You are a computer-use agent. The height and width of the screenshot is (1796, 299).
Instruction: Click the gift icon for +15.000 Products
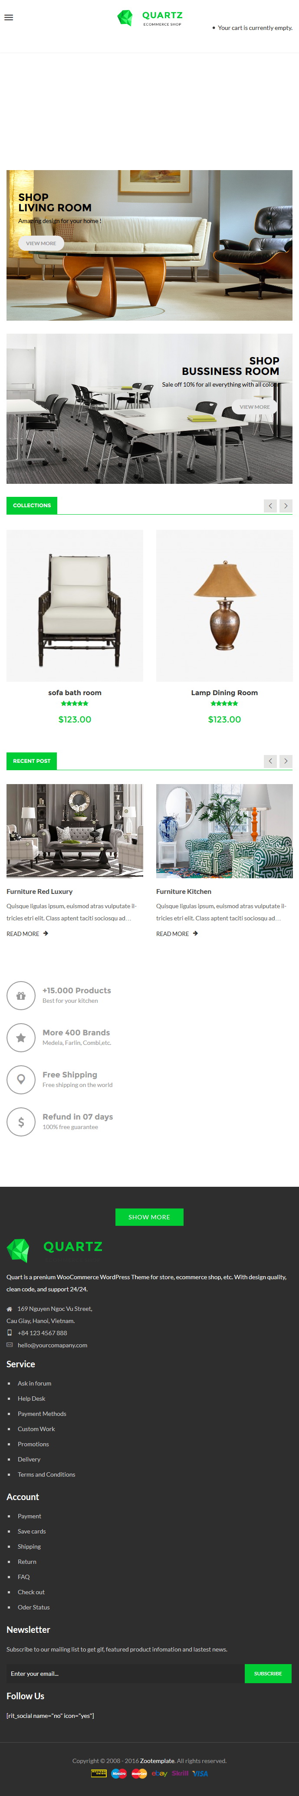pos(21,995)
